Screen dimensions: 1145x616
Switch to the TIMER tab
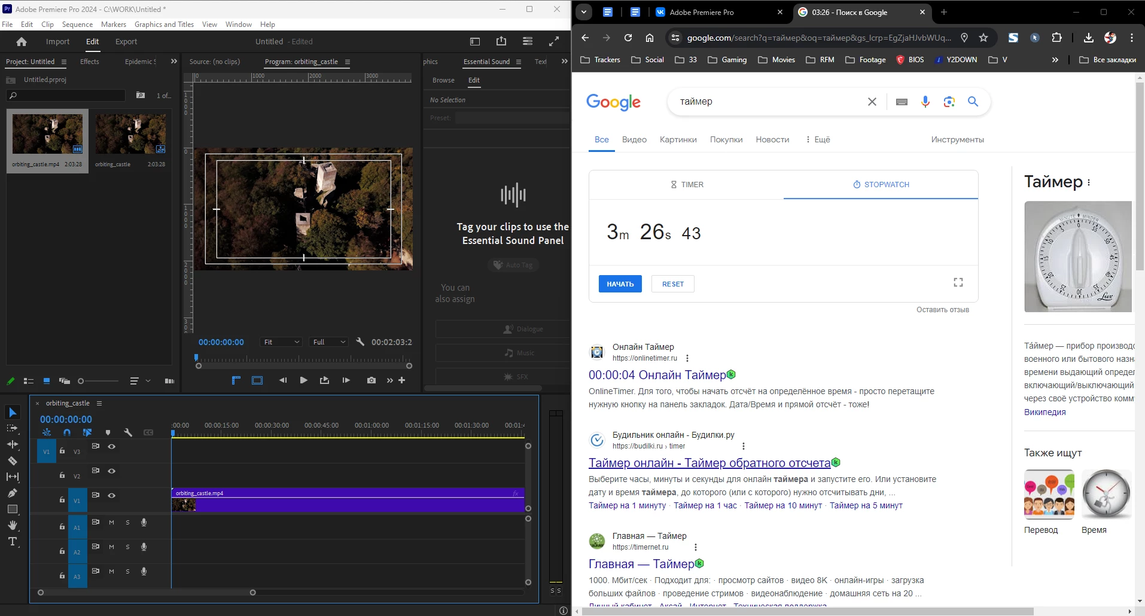pyautogui.click(x=686, y=185)
